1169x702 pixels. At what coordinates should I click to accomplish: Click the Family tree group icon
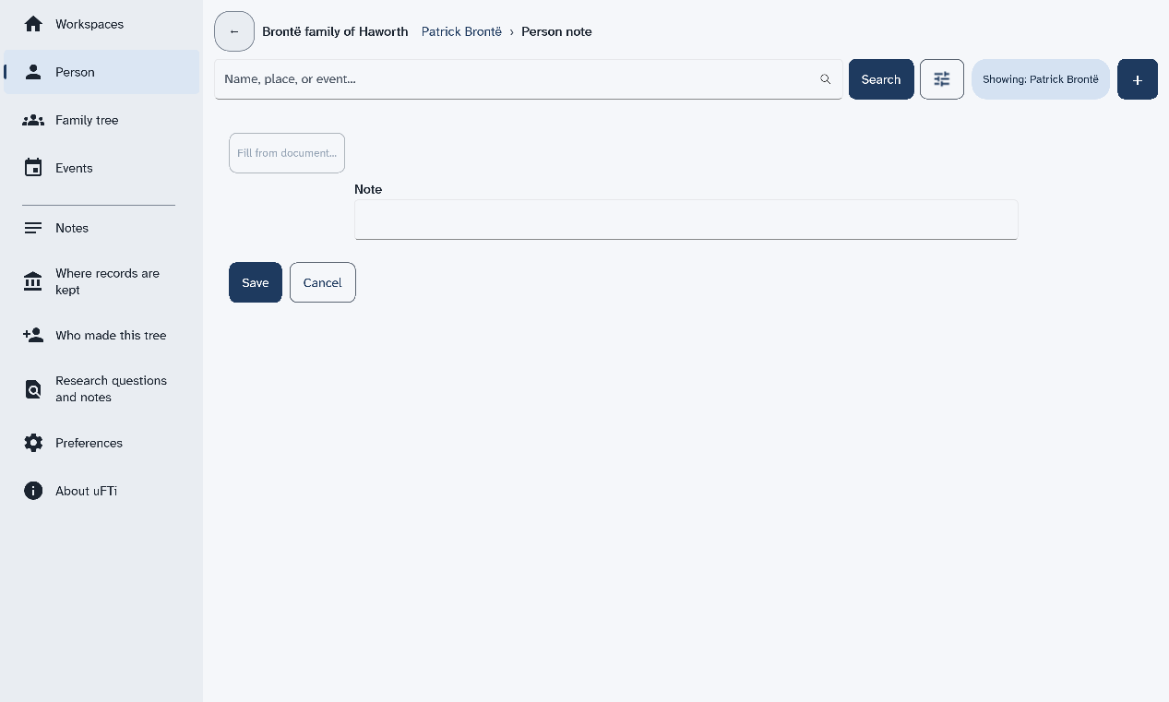(33, 120)
